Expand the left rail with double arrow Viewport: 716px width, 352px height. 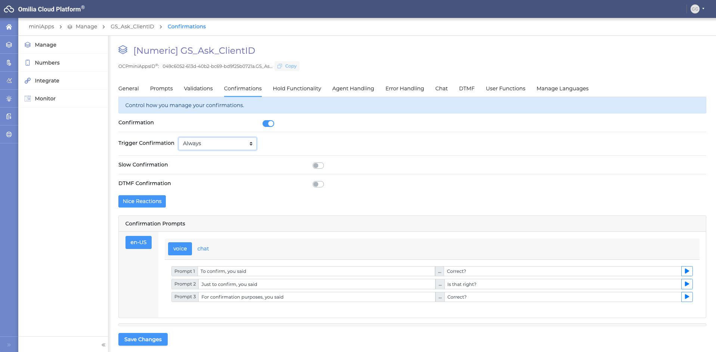pyautogui.click(x=9, y=345)
